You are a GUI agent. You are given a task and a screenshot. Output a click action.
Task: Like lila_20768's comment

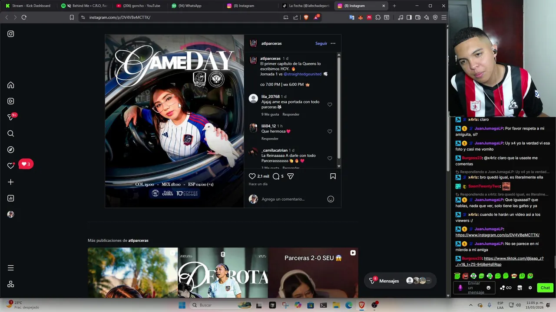point(330,104)
